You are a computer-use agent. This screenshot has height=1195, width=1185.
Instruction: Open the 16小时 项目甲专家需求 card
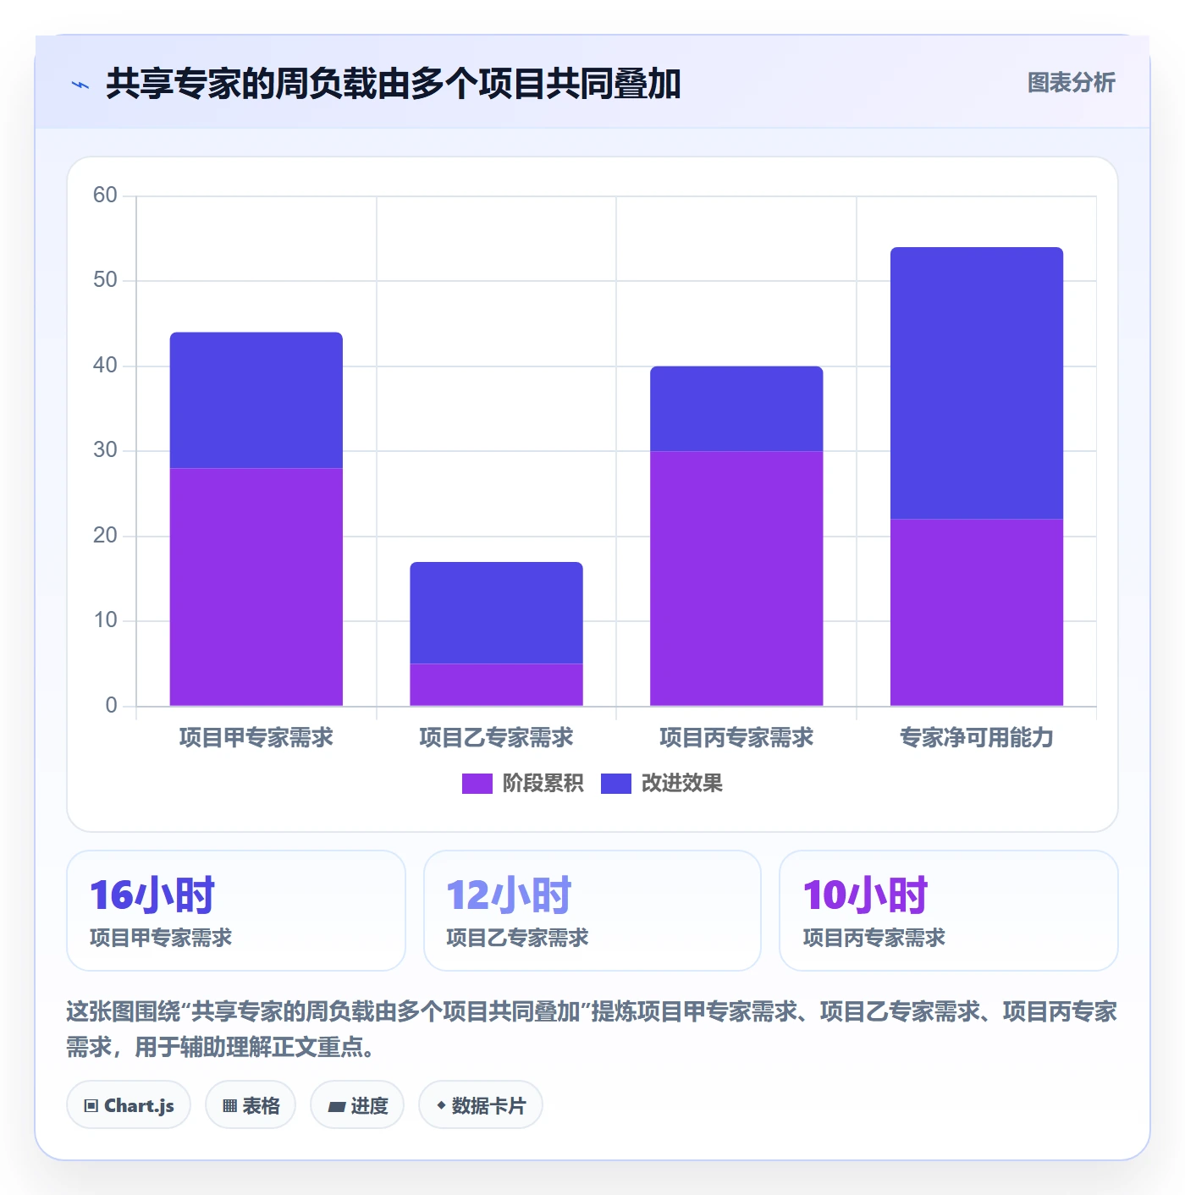pos(236,911)
